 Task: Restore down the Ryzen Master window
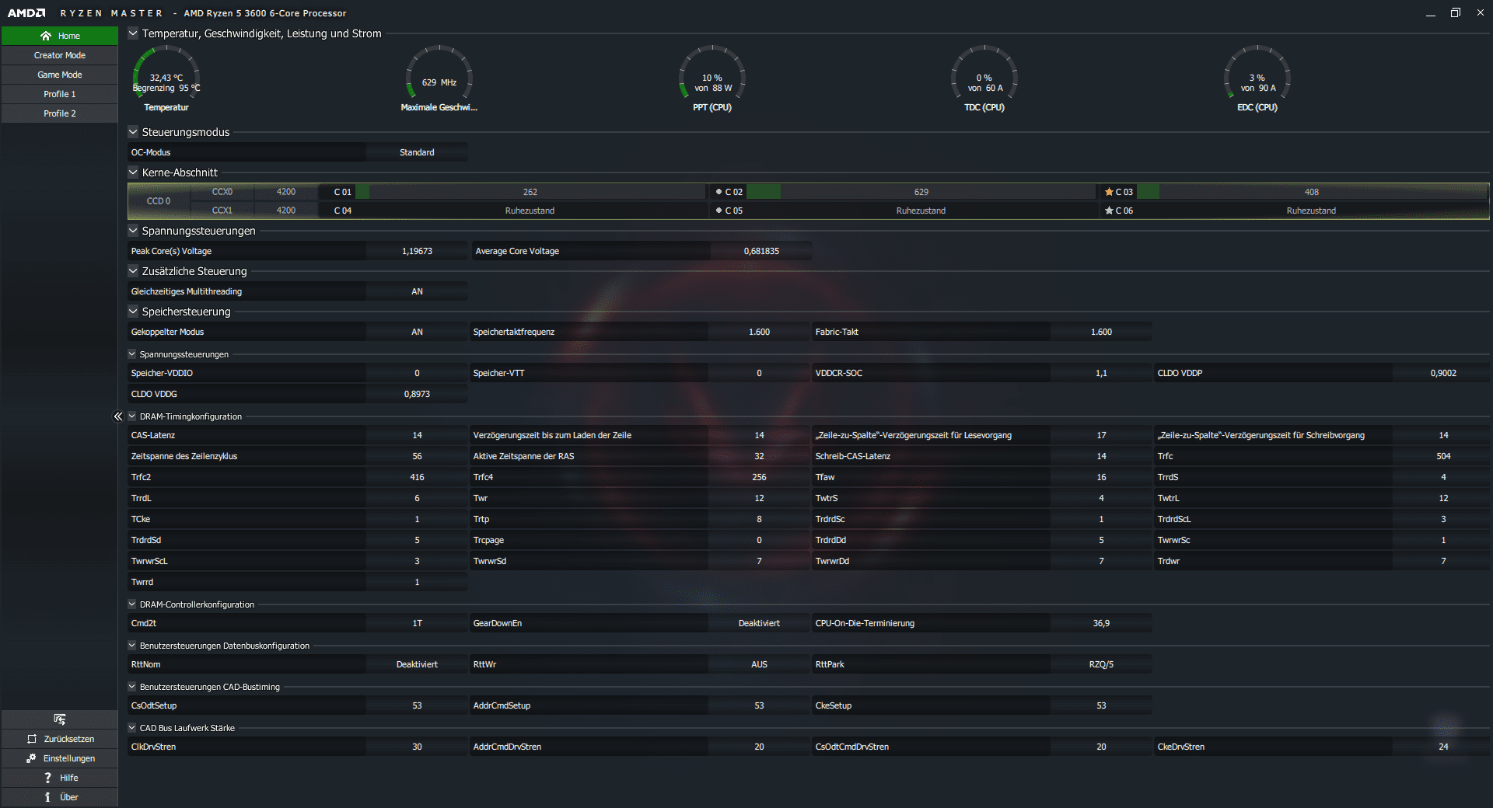(x=1456, y=13)
